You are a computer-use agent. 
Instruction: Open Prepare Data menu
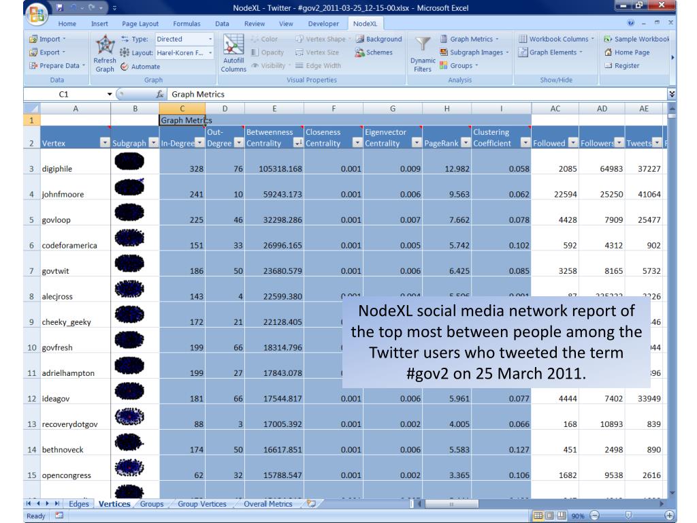pyautogui.click(x=57, y=65)
